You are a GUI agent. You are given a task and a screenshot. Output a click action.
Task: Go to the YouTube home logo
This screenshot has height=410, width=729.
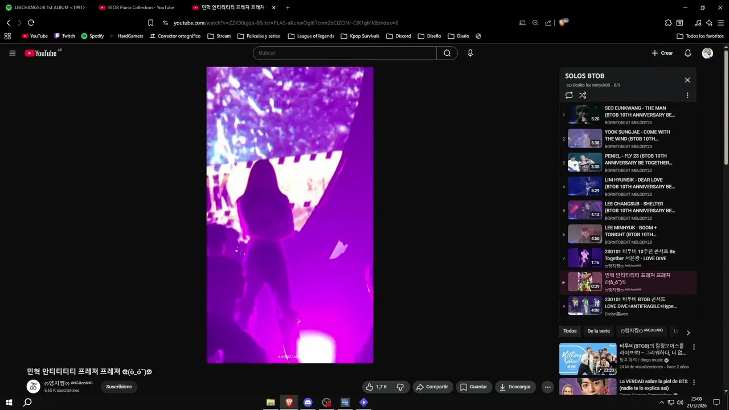pyautogui.click(x=40, y=53)
